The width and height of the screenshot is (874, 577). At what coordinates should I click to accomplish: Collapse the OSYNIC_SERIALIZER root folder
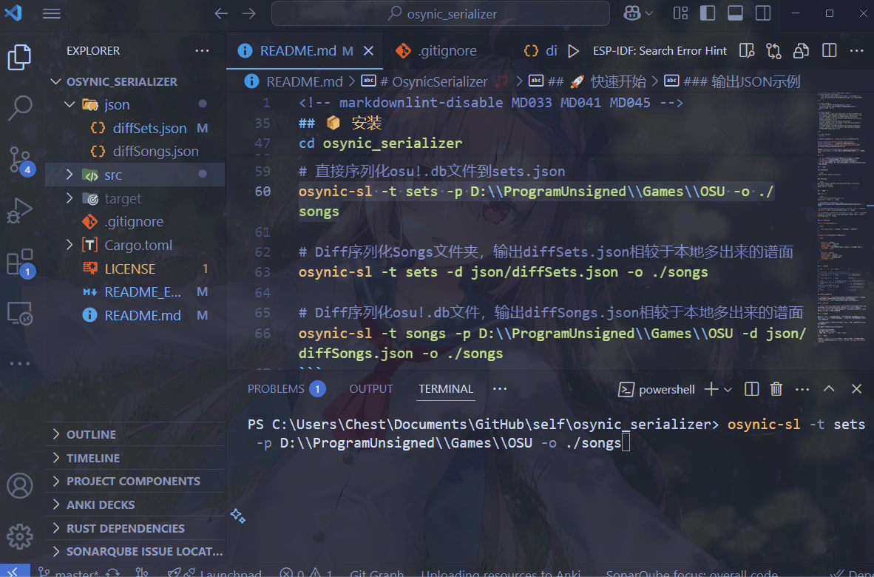point(55,81)
